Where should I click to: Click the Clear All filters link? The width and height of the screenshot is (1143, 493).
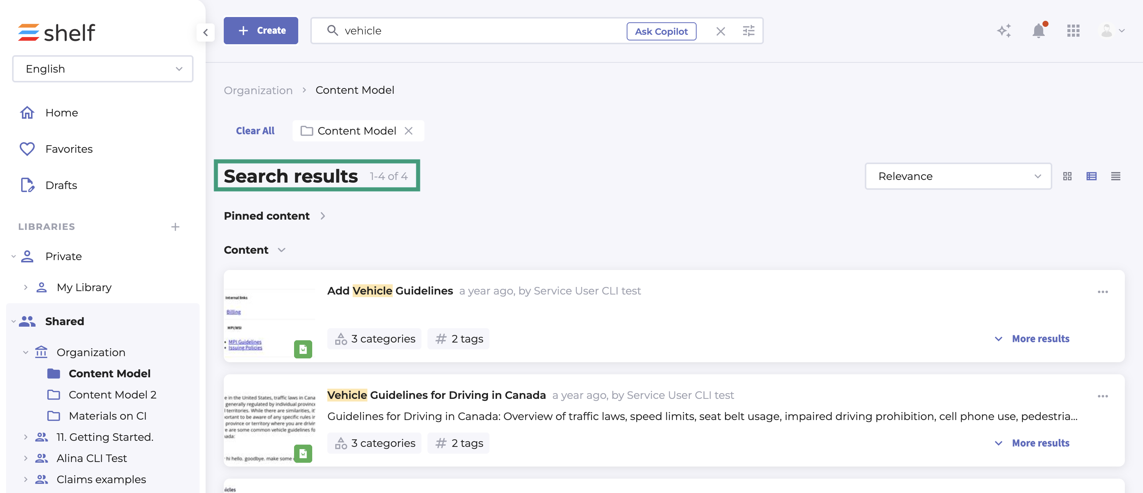point(255,131)
